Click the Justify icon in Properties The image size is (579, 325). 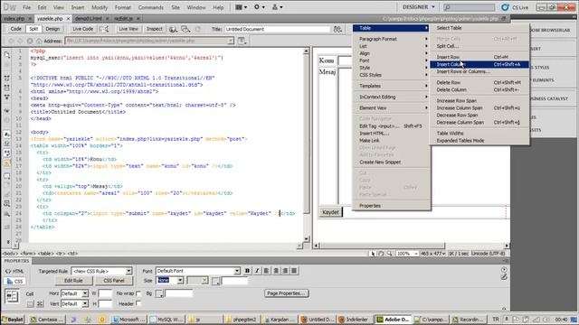click(294, 271)
